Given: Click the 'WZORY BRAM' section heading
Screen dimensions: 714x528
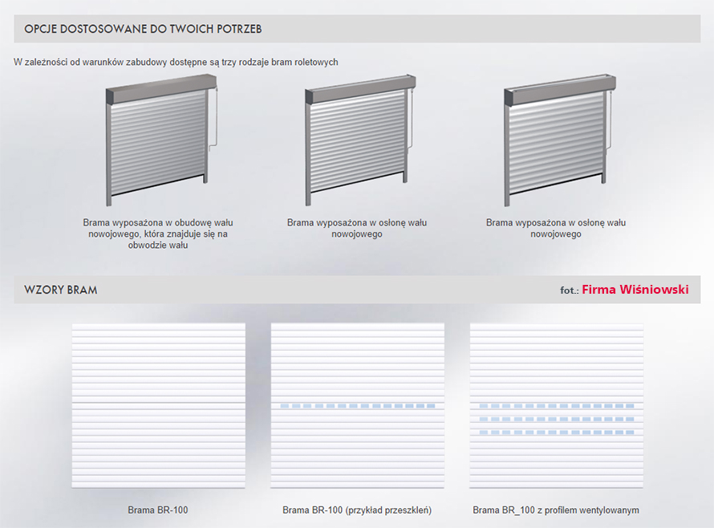Looking at the screenshot, I should 61,290.
